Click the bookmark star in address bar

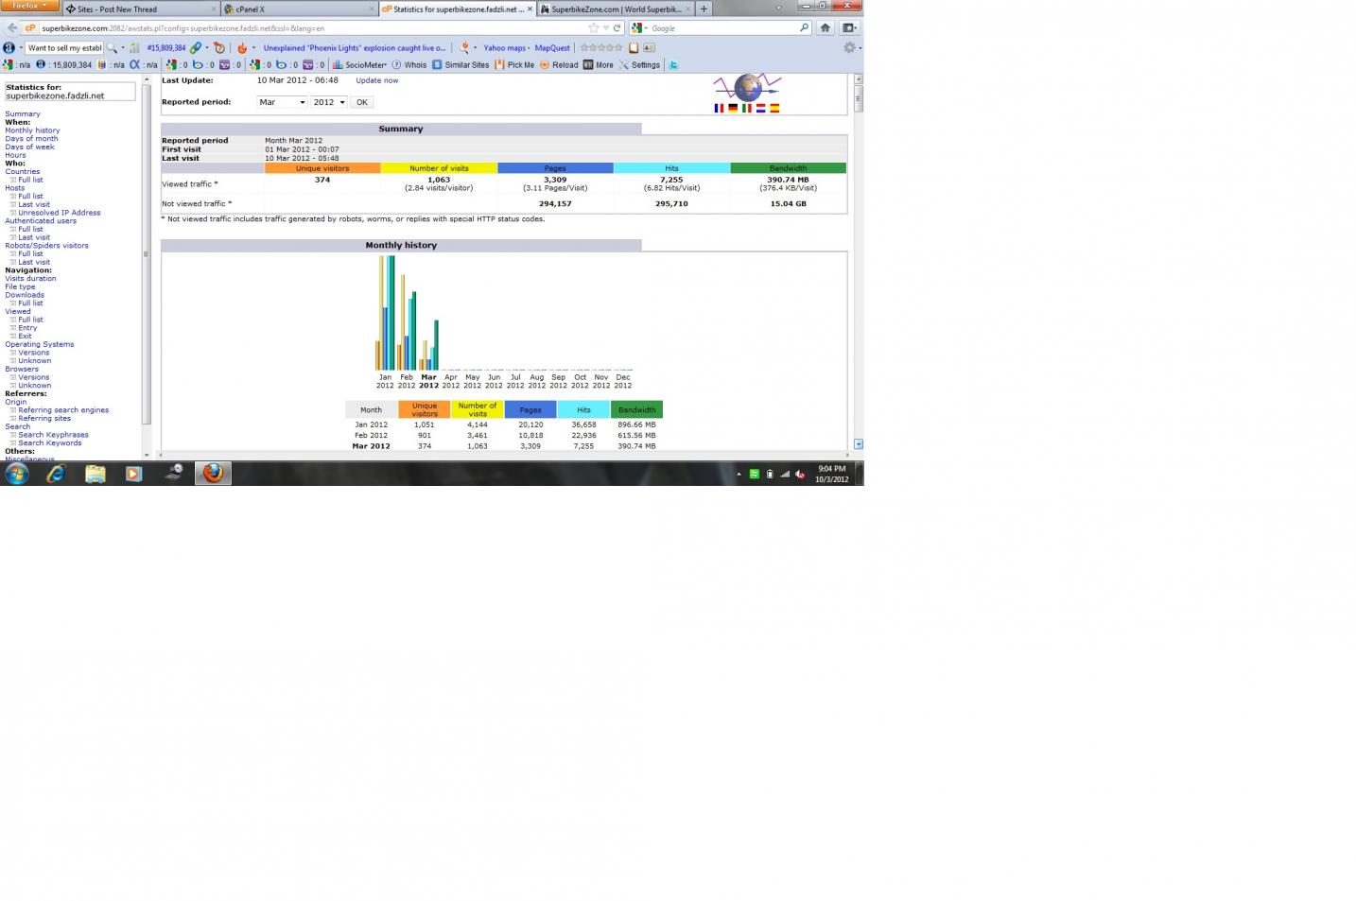(x=594, y=28)
